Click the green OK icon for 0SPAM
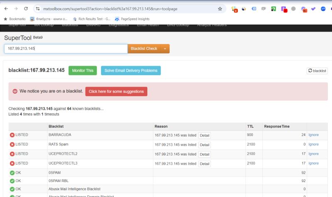This screenshot has width=332, height=197. pyautogui.click(x=12, y=173)
